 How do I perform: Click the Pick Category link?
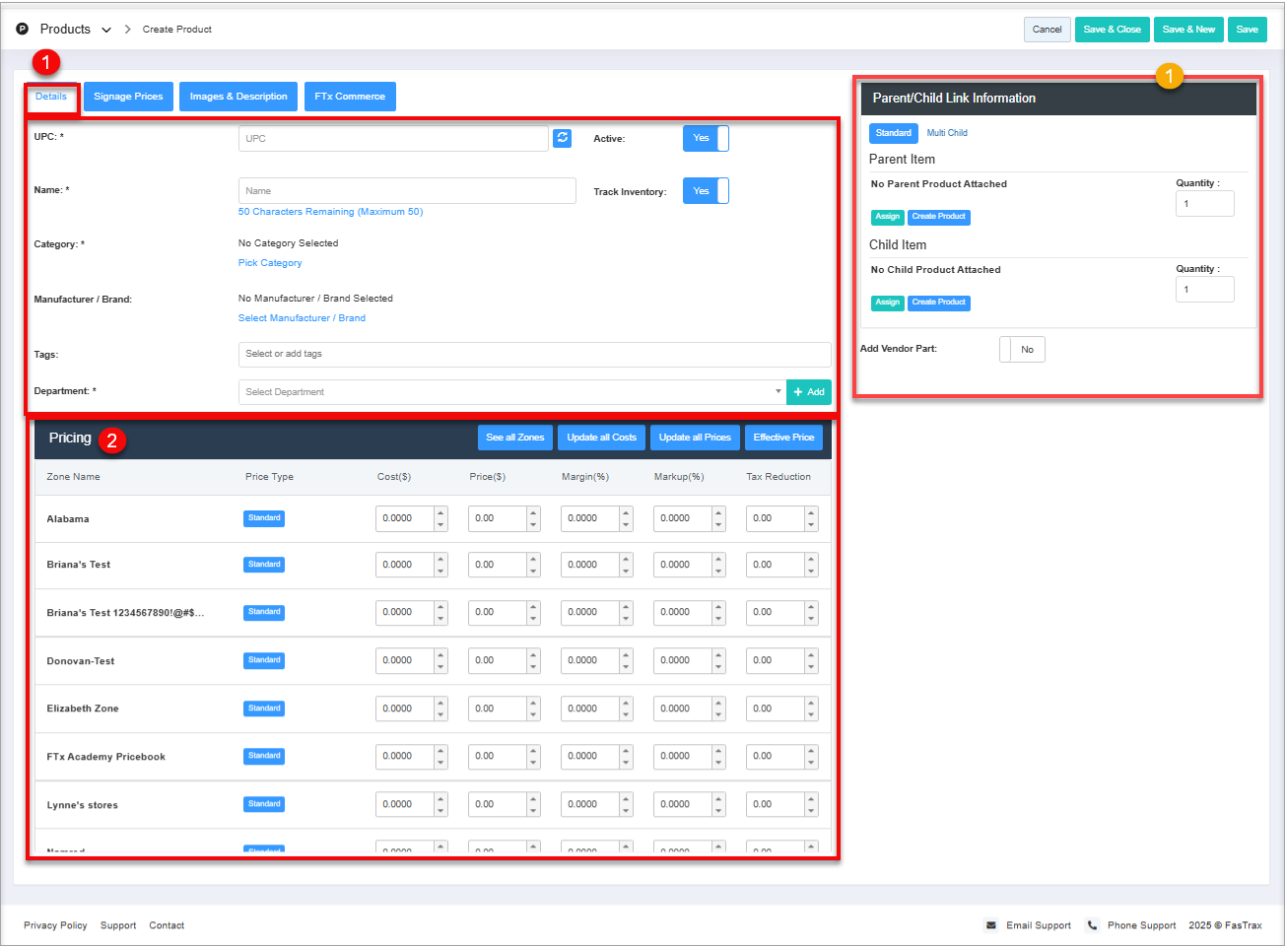(x=270, y=263)
